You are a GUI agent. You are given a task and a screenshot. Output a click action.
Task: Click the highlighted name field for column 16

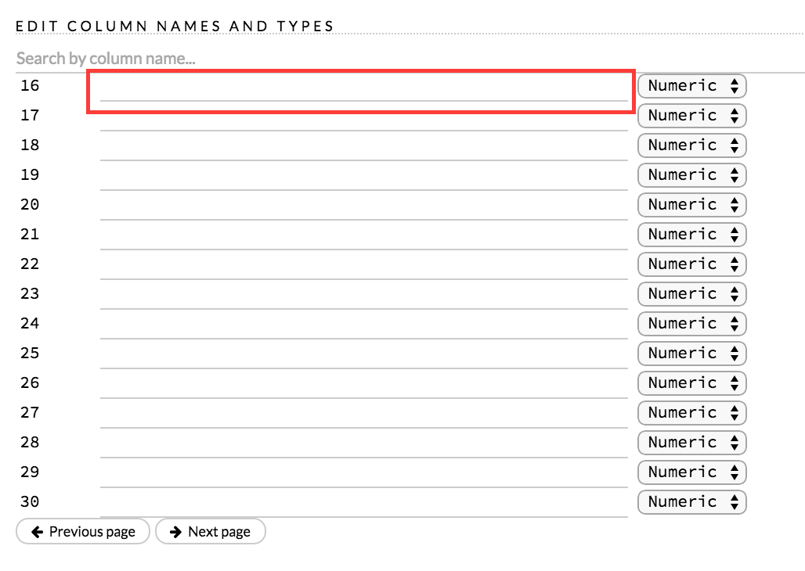(360, 90)
